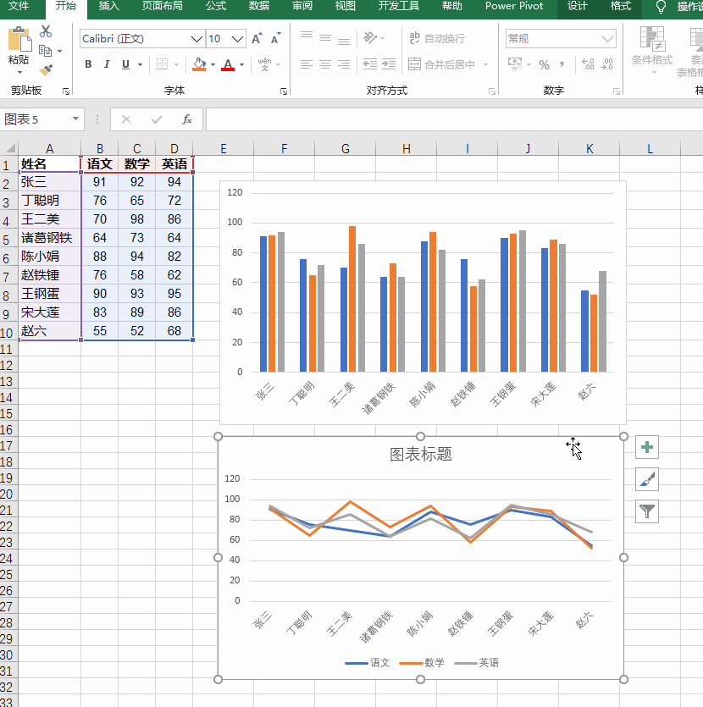
Task: Increase font size with larger A
Action: coord(257,39)
